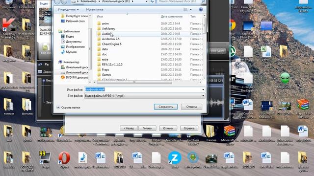Click the refresh button beside address bar

click(x=152, y=1)
